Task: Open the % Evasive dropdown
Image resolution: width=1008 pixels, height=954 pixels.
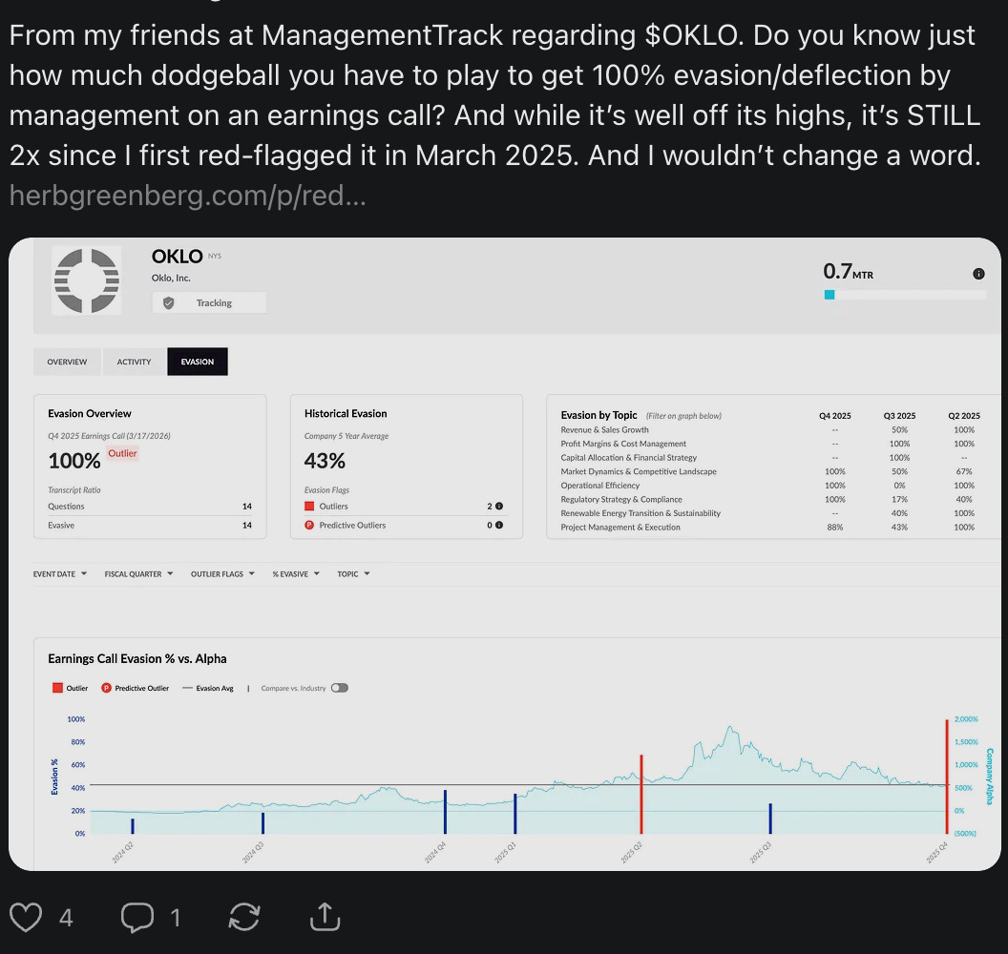Action: (296, 573)
